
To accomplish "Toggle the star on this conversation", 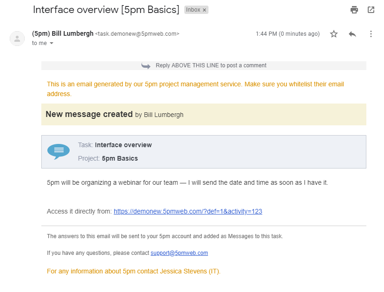I will (x=333, y=34).
